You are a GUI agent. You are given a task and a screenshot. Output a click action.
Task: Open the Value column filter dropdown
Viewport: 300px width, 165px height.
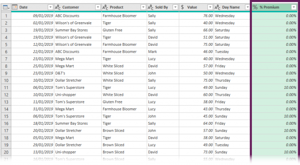210,7
